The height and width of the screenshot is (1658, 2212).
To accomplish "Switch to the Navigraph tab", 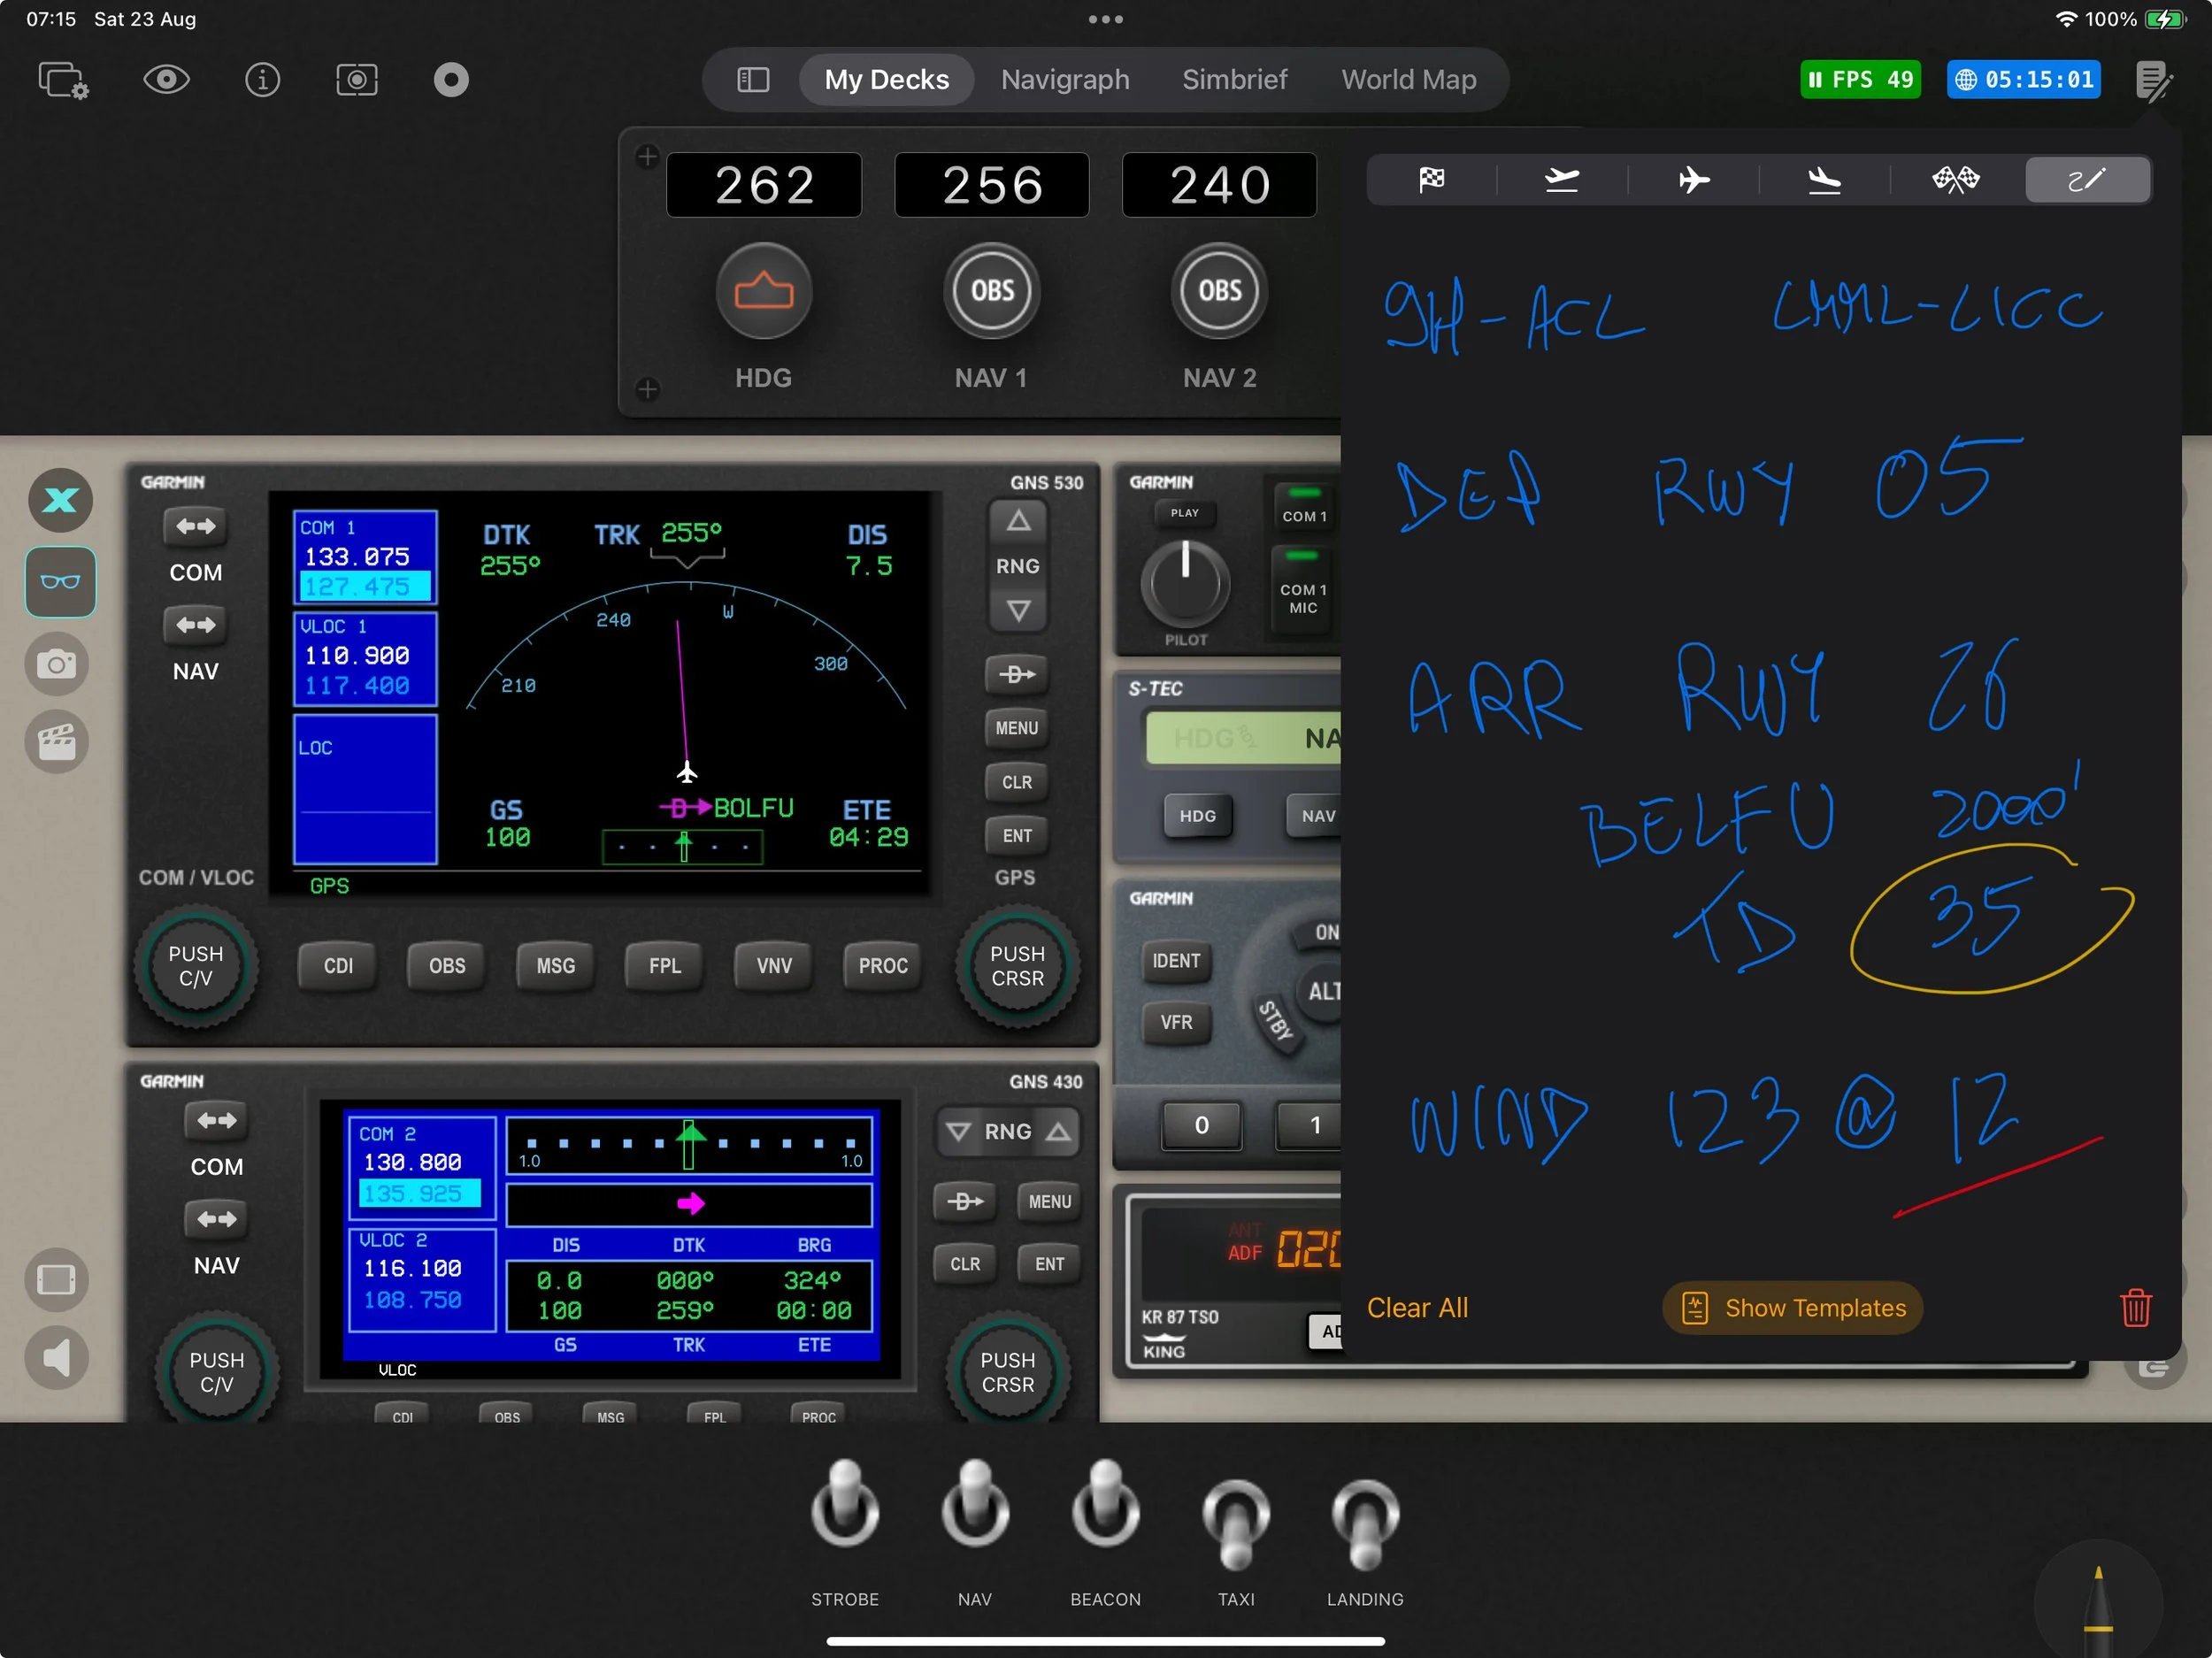I will pyautogui.click(x=1065, y=80).
